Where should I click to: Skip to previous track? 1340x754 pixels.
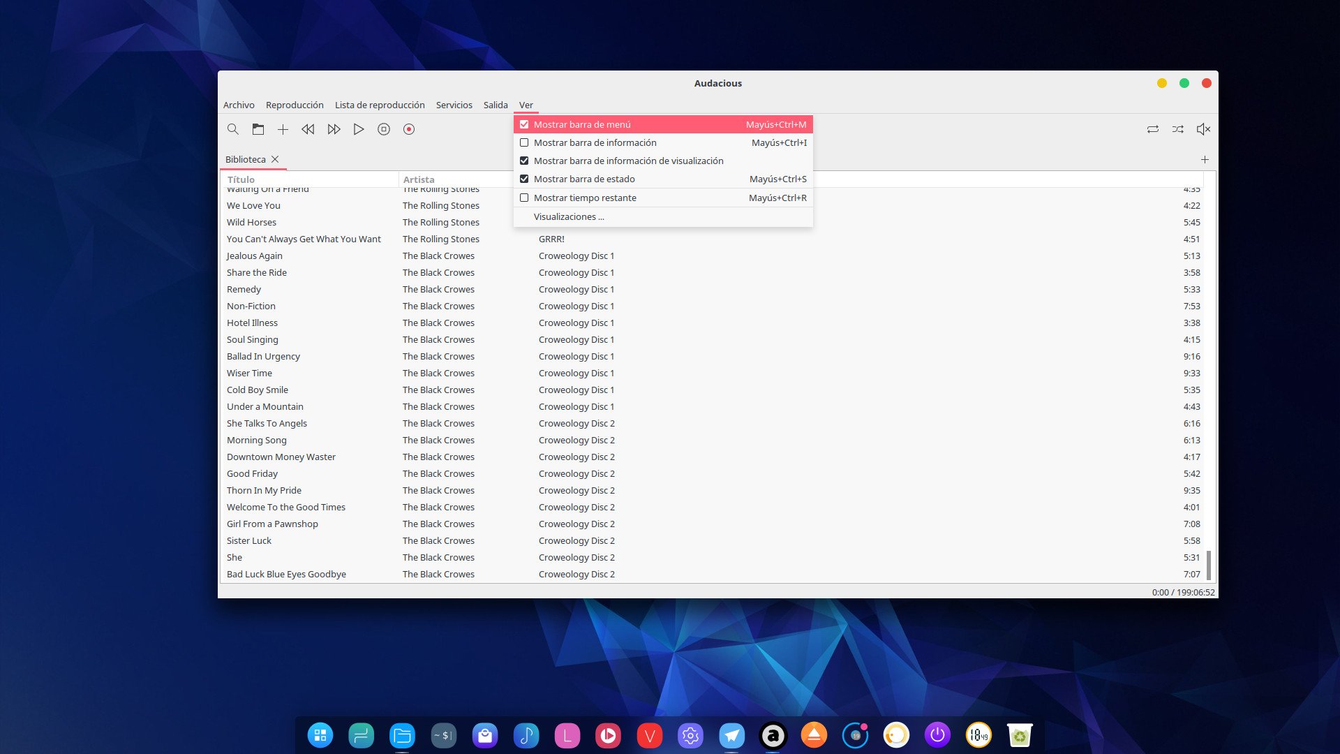click(308, 129)
